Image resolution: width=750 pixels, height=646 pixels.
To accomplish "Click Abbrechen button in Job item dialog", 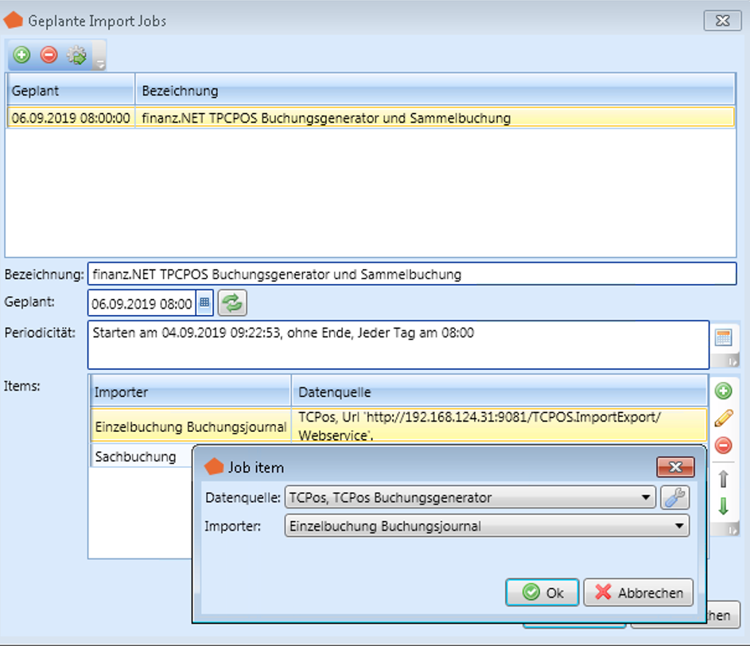I will click(x=639, y=593).
